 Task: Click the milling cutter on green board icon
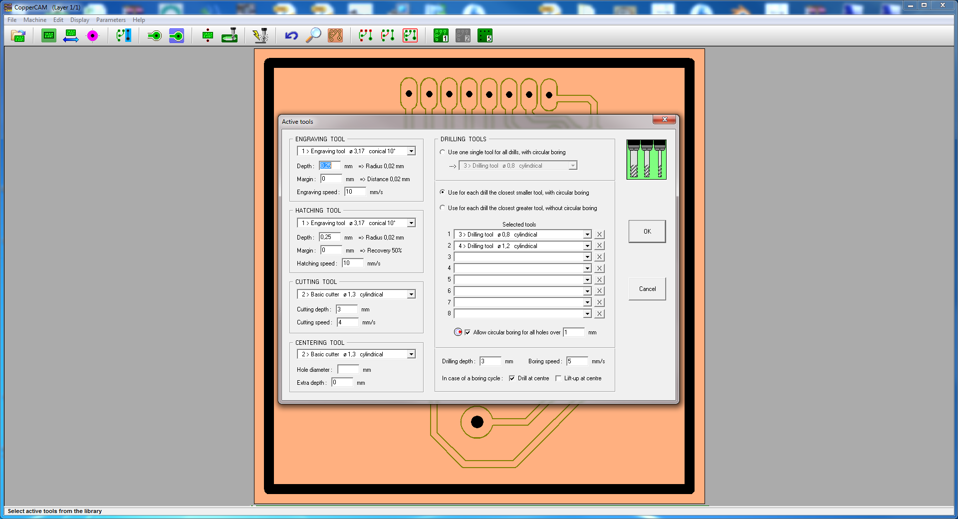click(230, 36)
